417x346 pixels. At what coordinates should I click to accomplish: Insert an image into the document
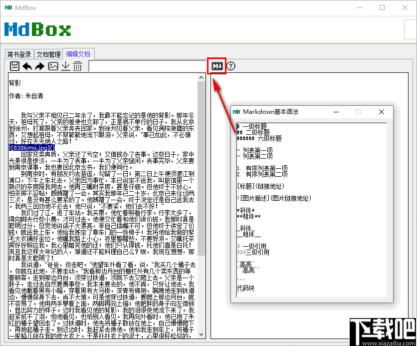[x=53, y=65]
